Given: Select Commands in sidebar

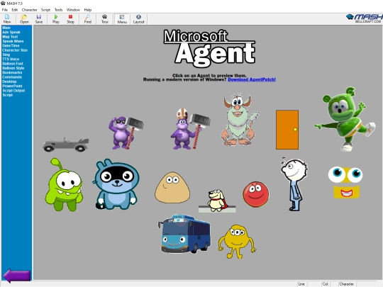Looking at the screenshot, I should coord(12,77).
